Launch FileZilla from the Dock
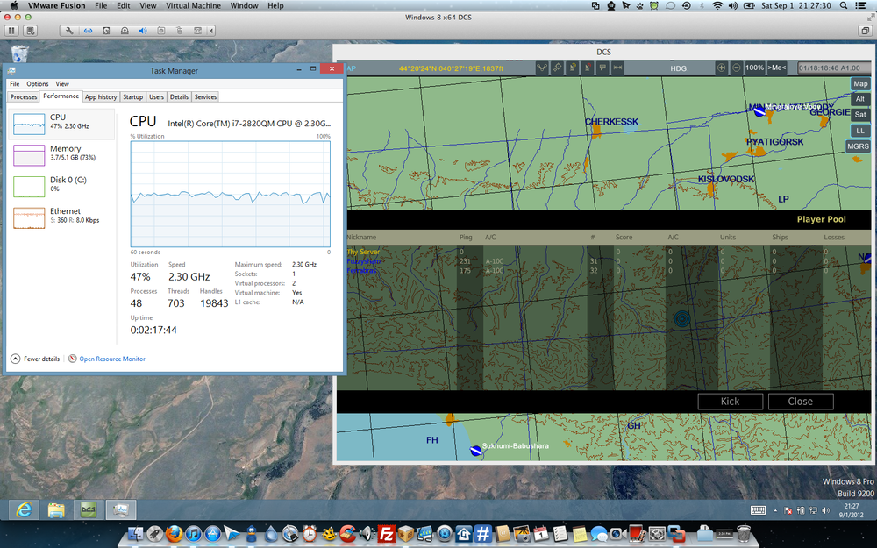This screenshot has height=548, width=877. click(387, 533)
